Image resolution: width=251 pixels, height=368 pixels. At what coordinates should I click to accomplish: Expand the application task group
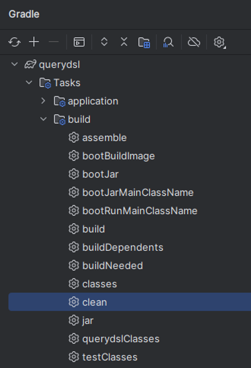tap(43, 101)
